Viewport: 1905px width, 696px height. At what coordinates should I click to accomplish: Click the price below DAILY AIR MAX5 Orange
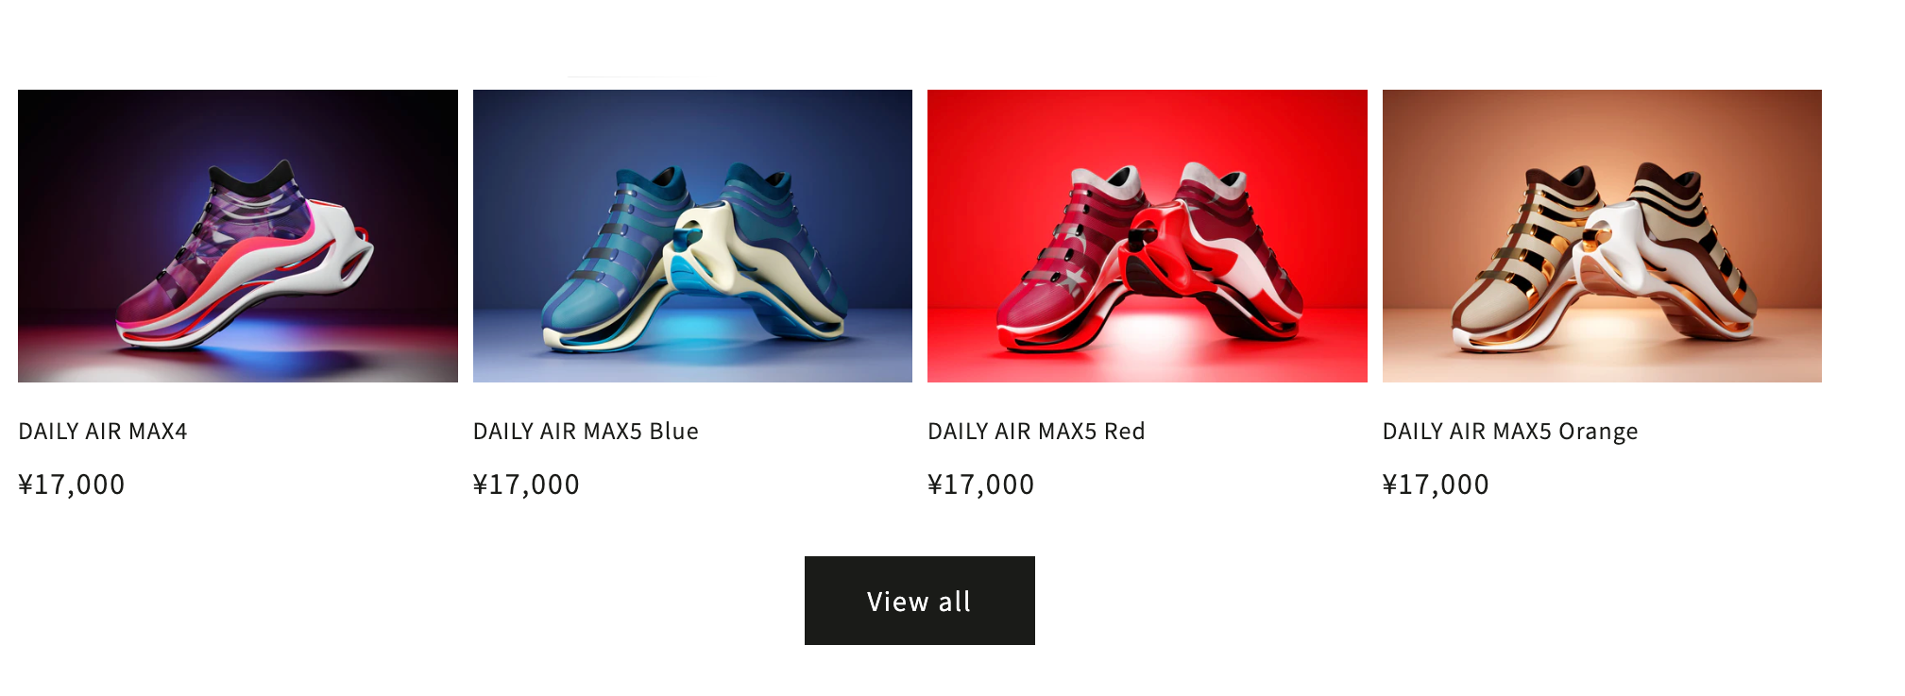(x=1436, y=484)
